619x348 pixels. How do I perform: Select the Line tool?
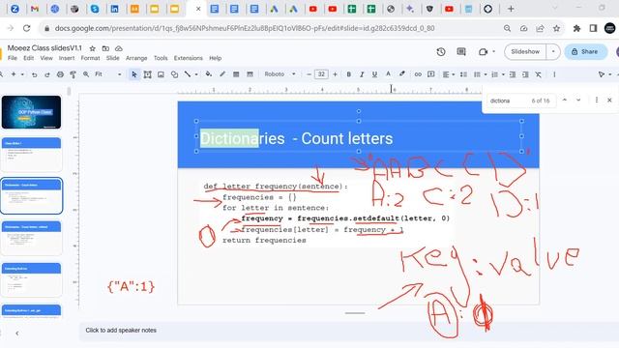click(188, 74)
